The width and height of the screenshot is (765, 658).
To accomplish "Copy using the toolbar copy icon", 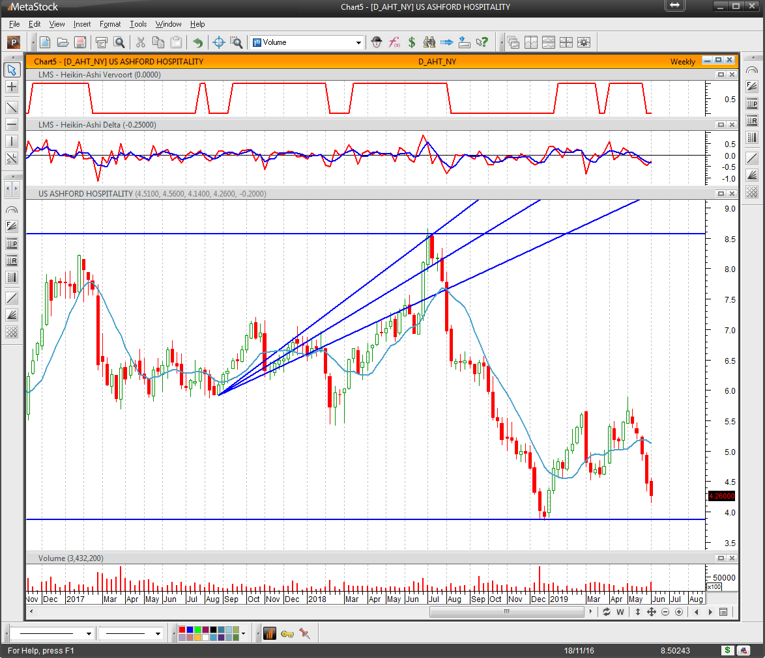I will pos(158,42).
